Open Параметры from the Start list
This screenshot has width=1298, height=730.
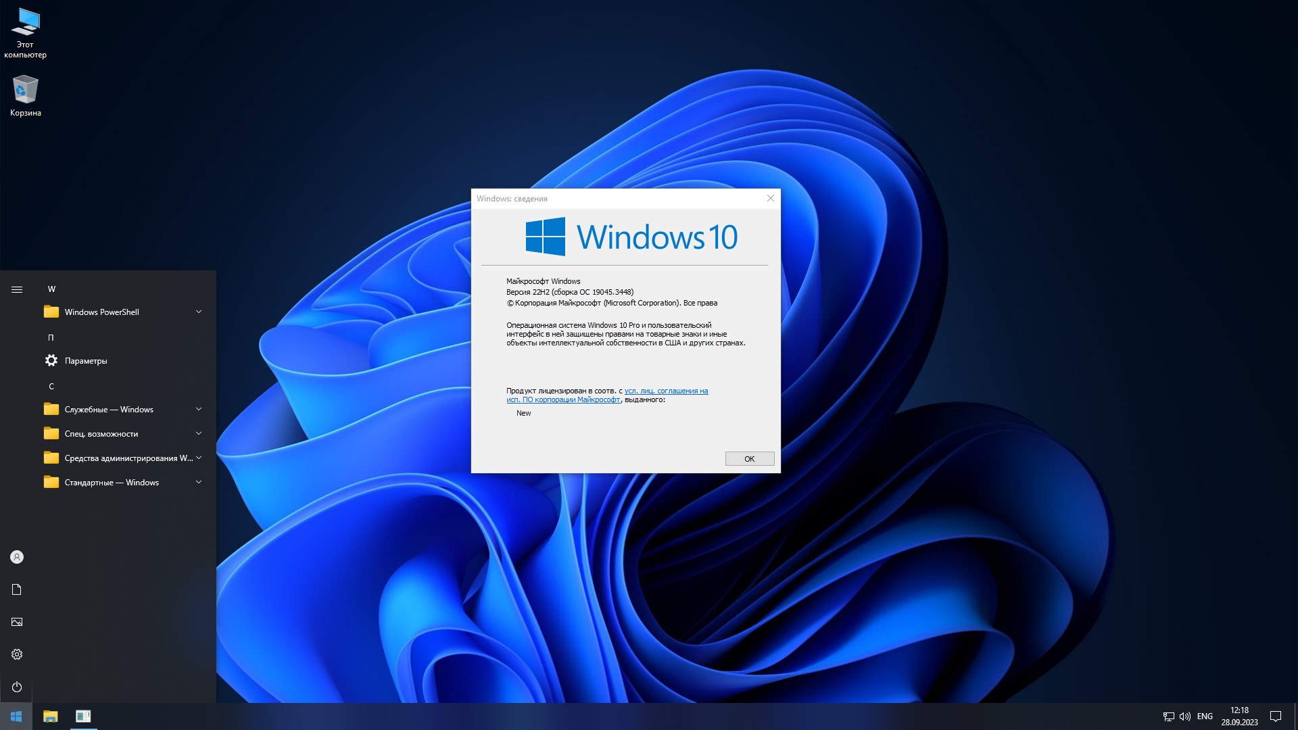pyautogui.click(x=85, y=360)
